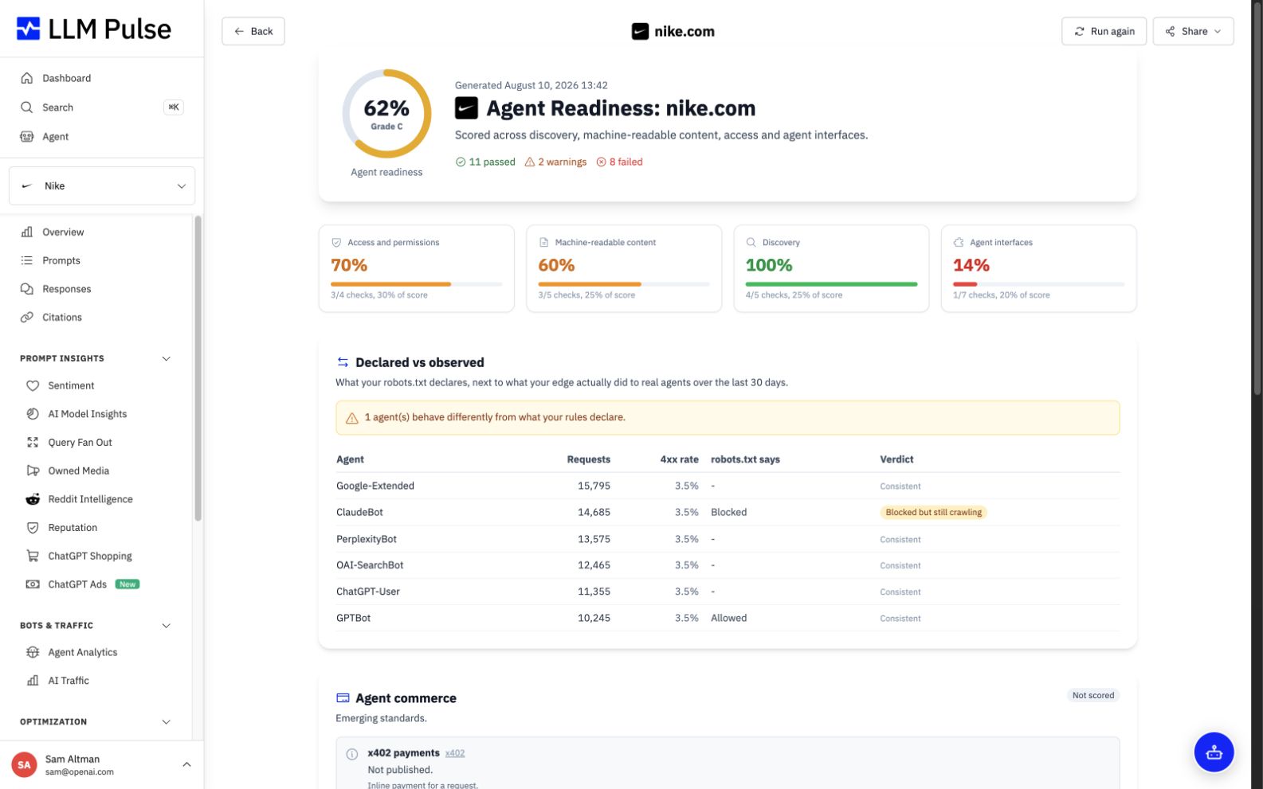Image resolution: width=1263 pixels, height=789 pixels.
Task: Click the Agent commerce card icon
Action: [343, 698]
